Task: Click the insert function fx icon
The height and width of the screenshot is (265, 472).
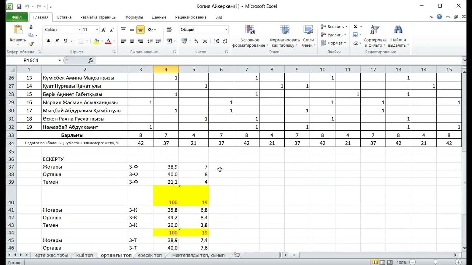Action: (91, 60)
